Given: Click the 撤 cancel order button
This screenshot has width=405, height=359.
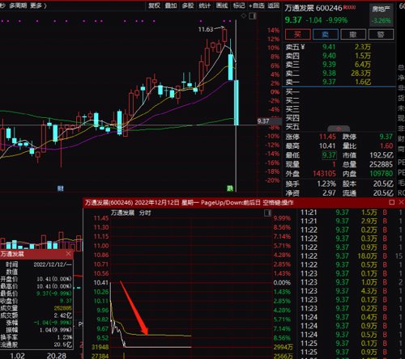Looking at the screenshot, I should 353,35.
